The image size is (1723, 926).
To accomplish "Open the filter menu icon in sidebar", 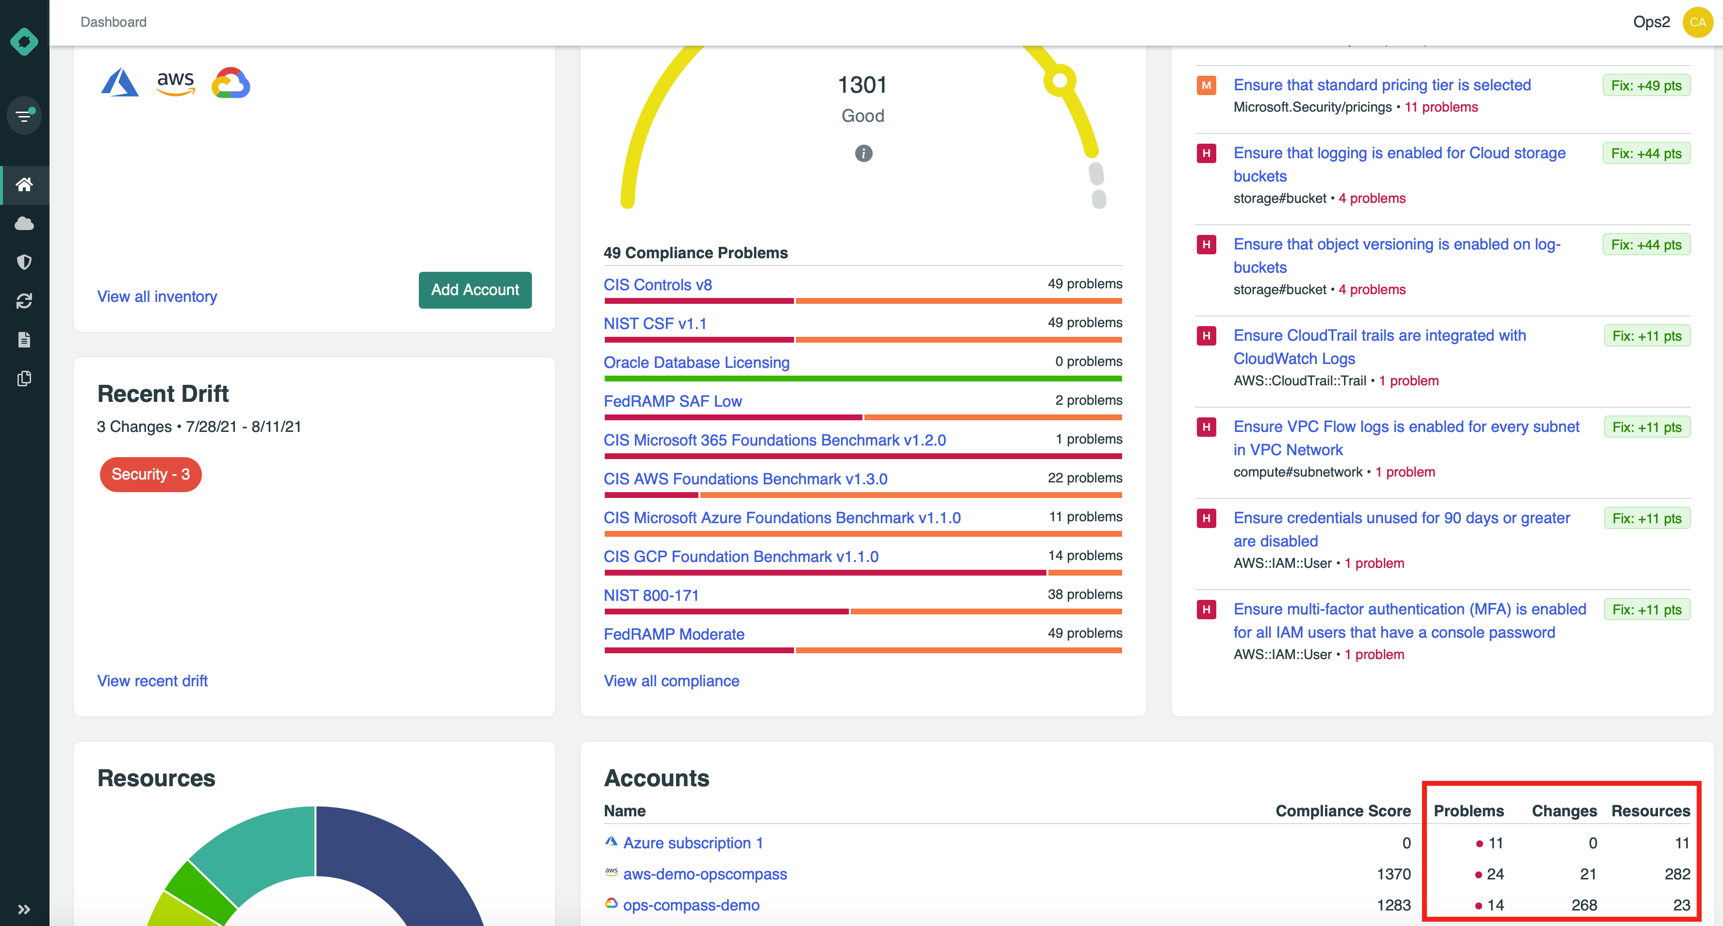I will [24, 116].
